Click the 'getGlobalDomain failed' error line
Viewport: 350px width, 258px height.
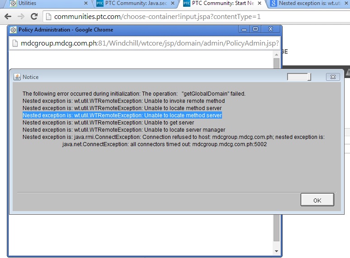click(134, 94)
